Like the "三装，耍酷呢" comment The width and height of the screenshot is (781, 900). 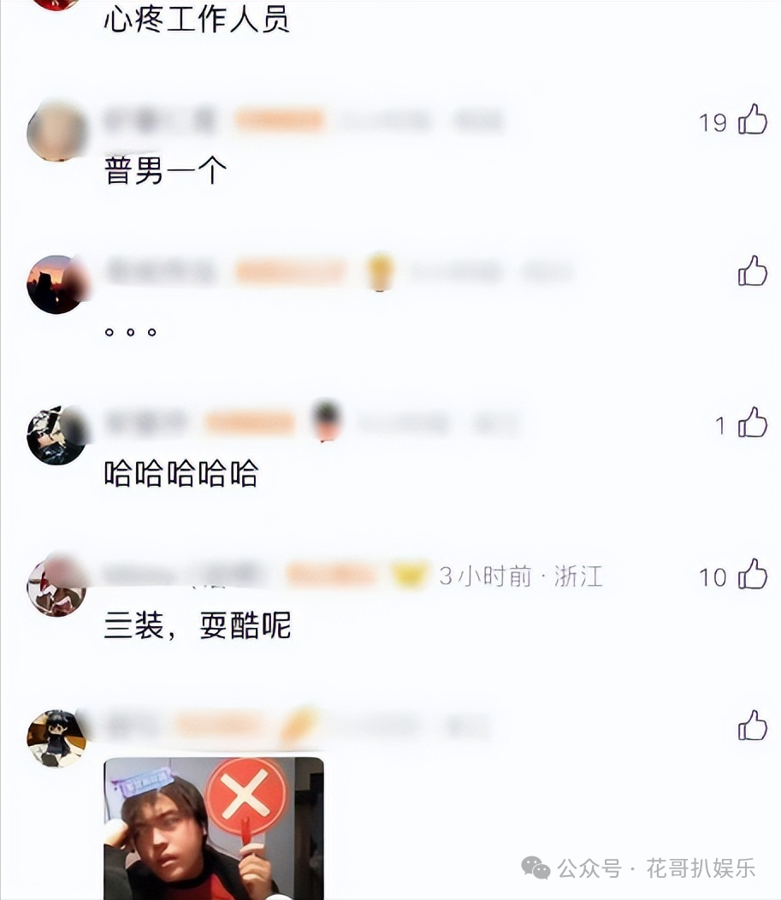pyautogui.click(x=752, y=574)
